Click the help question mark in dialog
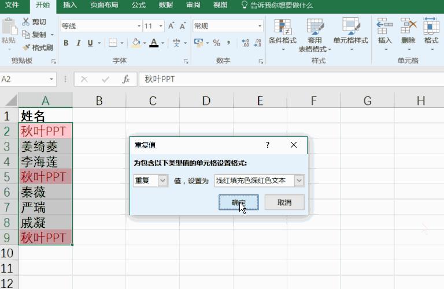444x289 pixels. pyautogui.click(x=268, y=145)
